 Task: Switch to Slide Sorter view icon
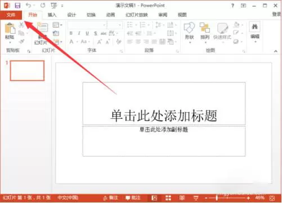click(168, 198)
